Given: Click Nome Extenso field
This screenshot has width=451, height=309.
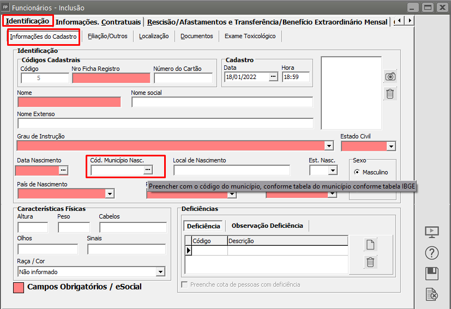Looking at the screenshot, I should click(x=165, y=123).
